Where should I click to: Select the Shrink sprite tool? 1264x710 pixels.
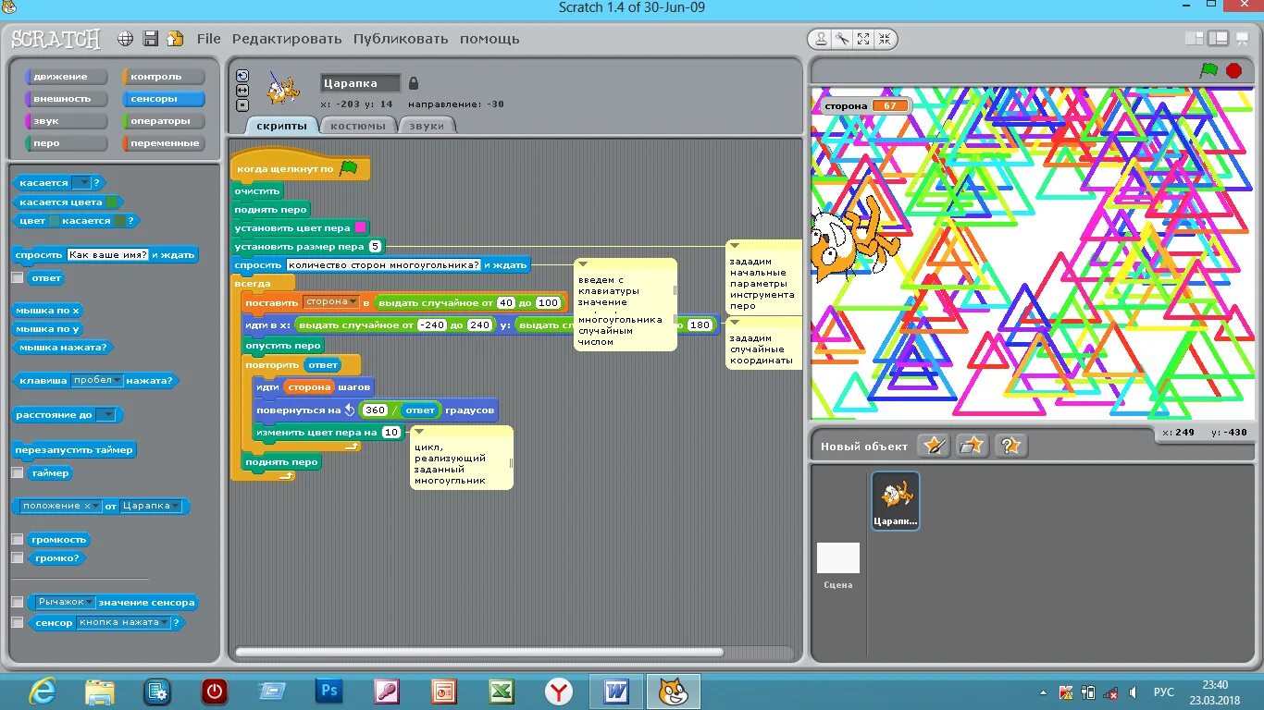tap(885, 39)
